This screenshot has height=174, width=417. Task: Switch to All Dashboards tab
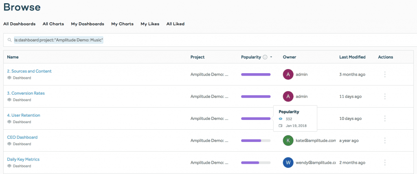(20, 24)
